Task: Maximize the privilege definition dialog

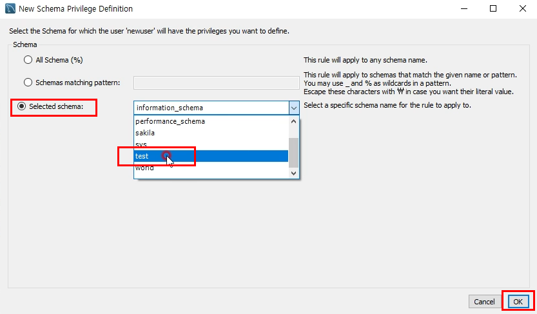Action: (x=493, y=8)
